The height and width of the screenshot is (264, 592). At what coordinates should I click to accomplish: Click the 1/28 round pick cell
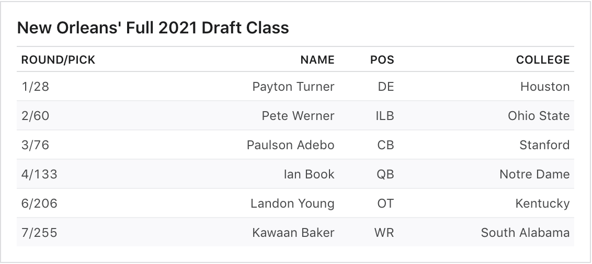(x=35, y=87)
